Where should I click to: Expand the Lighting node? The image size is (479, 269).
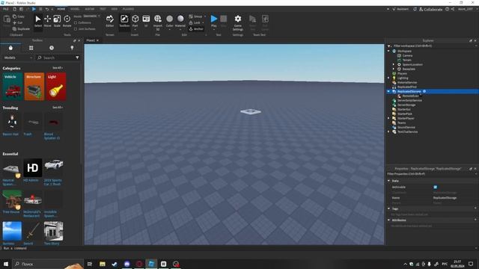[388, 78]
